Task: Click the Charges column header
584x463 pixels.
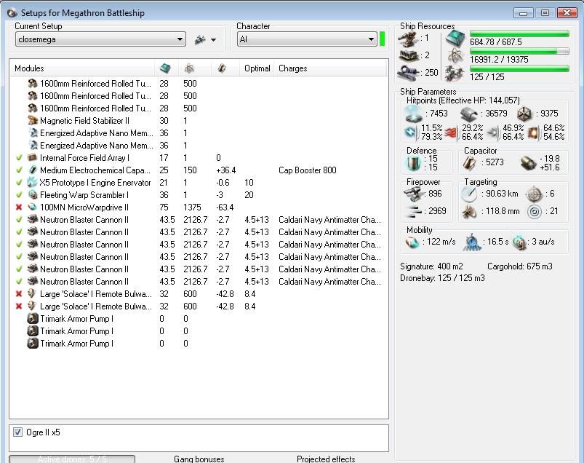Action: [x=293, y=68]
